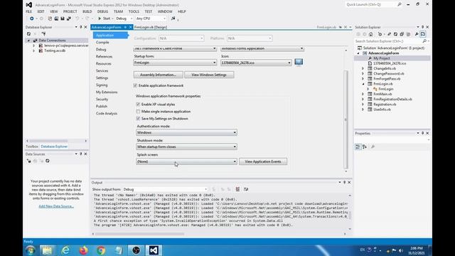
Task: Toggle word wrap icon in Output toolbar
Action: [246, 189]
